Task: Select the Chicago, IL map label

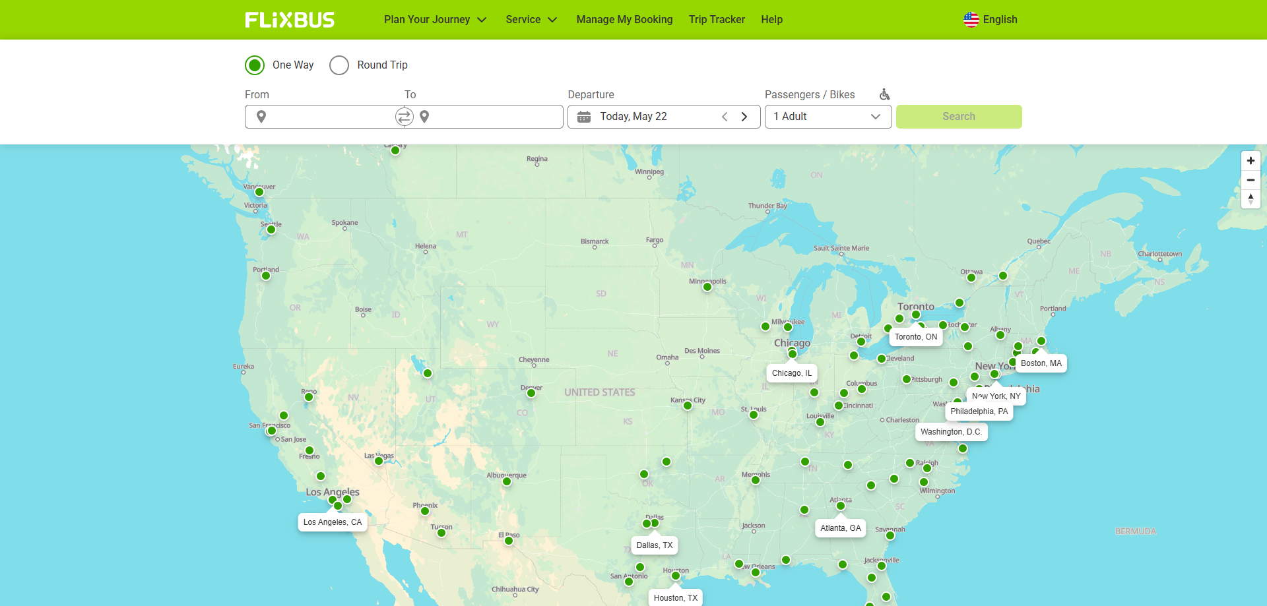Action: tap(792, 373)
